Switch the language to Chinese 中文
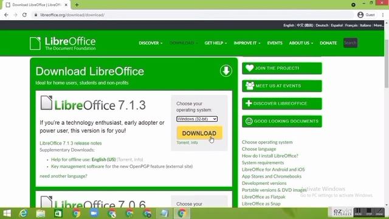Viewport: 389px width, 219px height. pyautogui.click(x=305, y=26)
